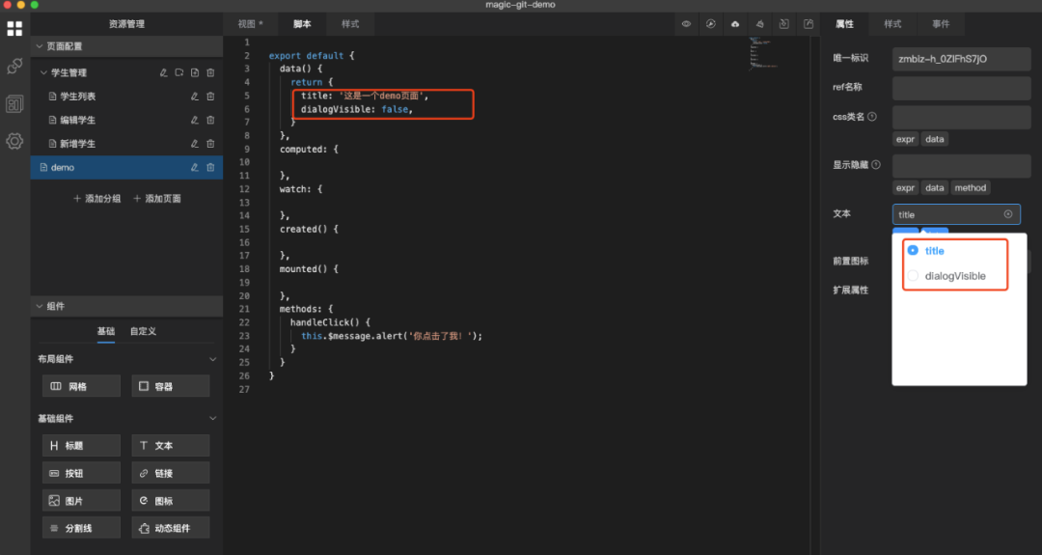Image resolution: width=1042 pixels, height=555 pixels.
Task: Select the 按钮 button component
Action: click(82, 473)
